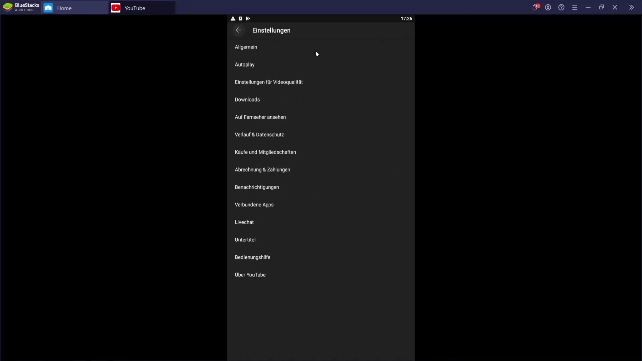Click the back arrow icon

(x=239, y=30)
